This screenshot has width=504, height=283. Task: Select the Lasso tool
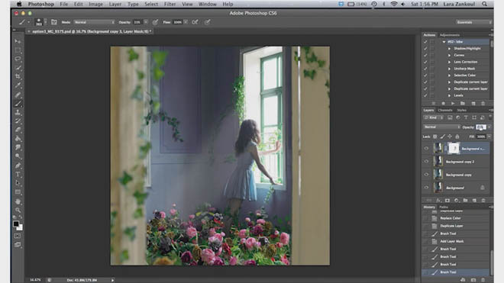coord(18,59)
